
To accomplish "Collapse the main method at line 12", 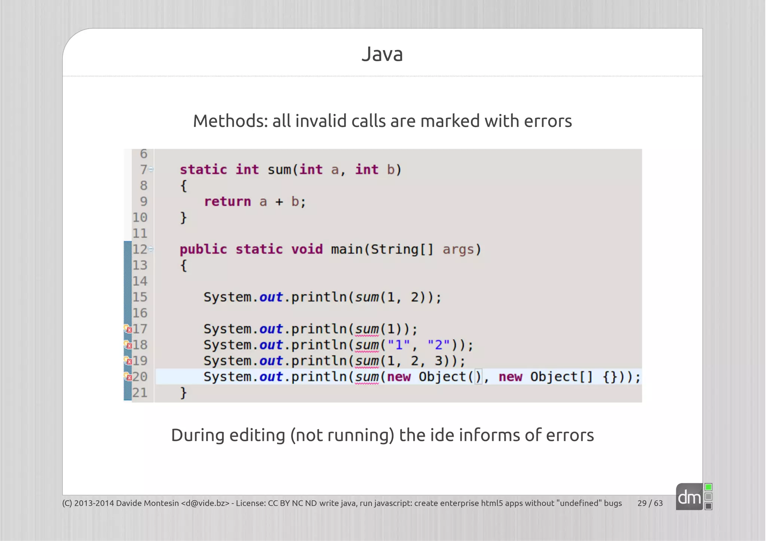I will (151, 249).
